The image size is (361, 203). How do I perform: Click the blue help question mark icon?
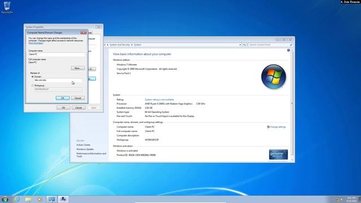pos(288,50)
